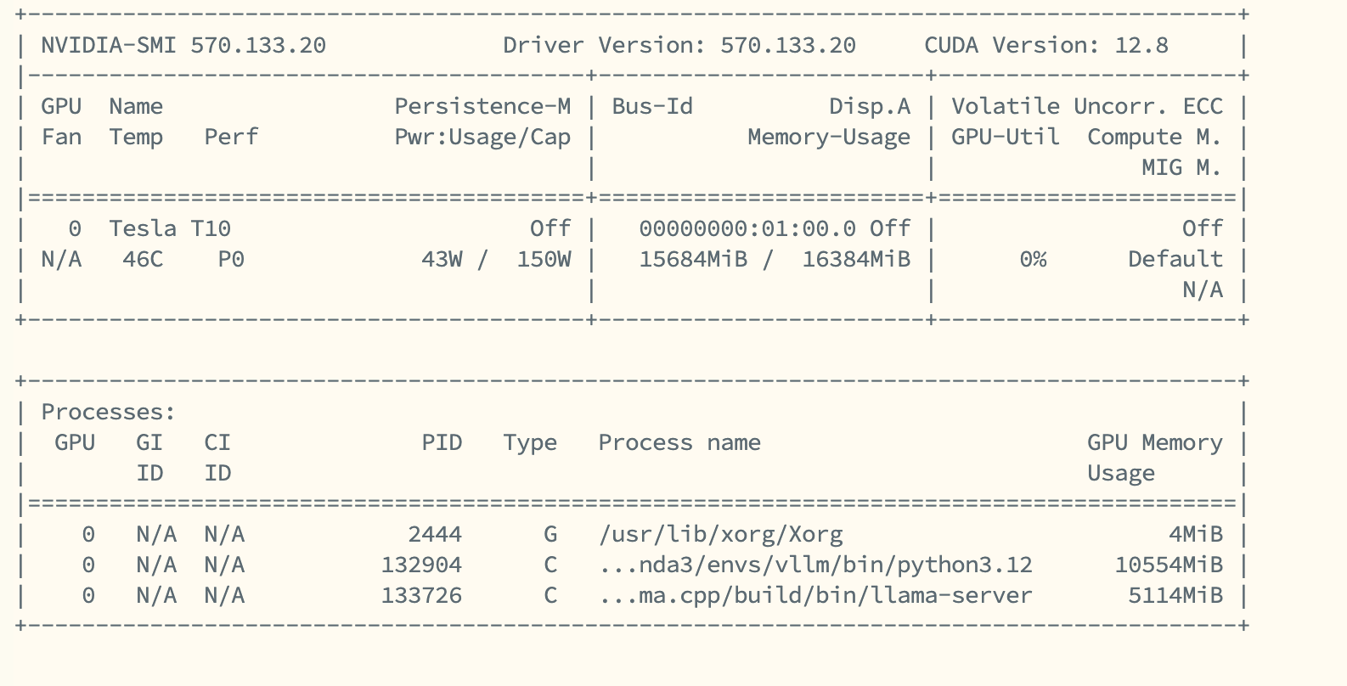Click PID '132904'

(x=421, y=565)
